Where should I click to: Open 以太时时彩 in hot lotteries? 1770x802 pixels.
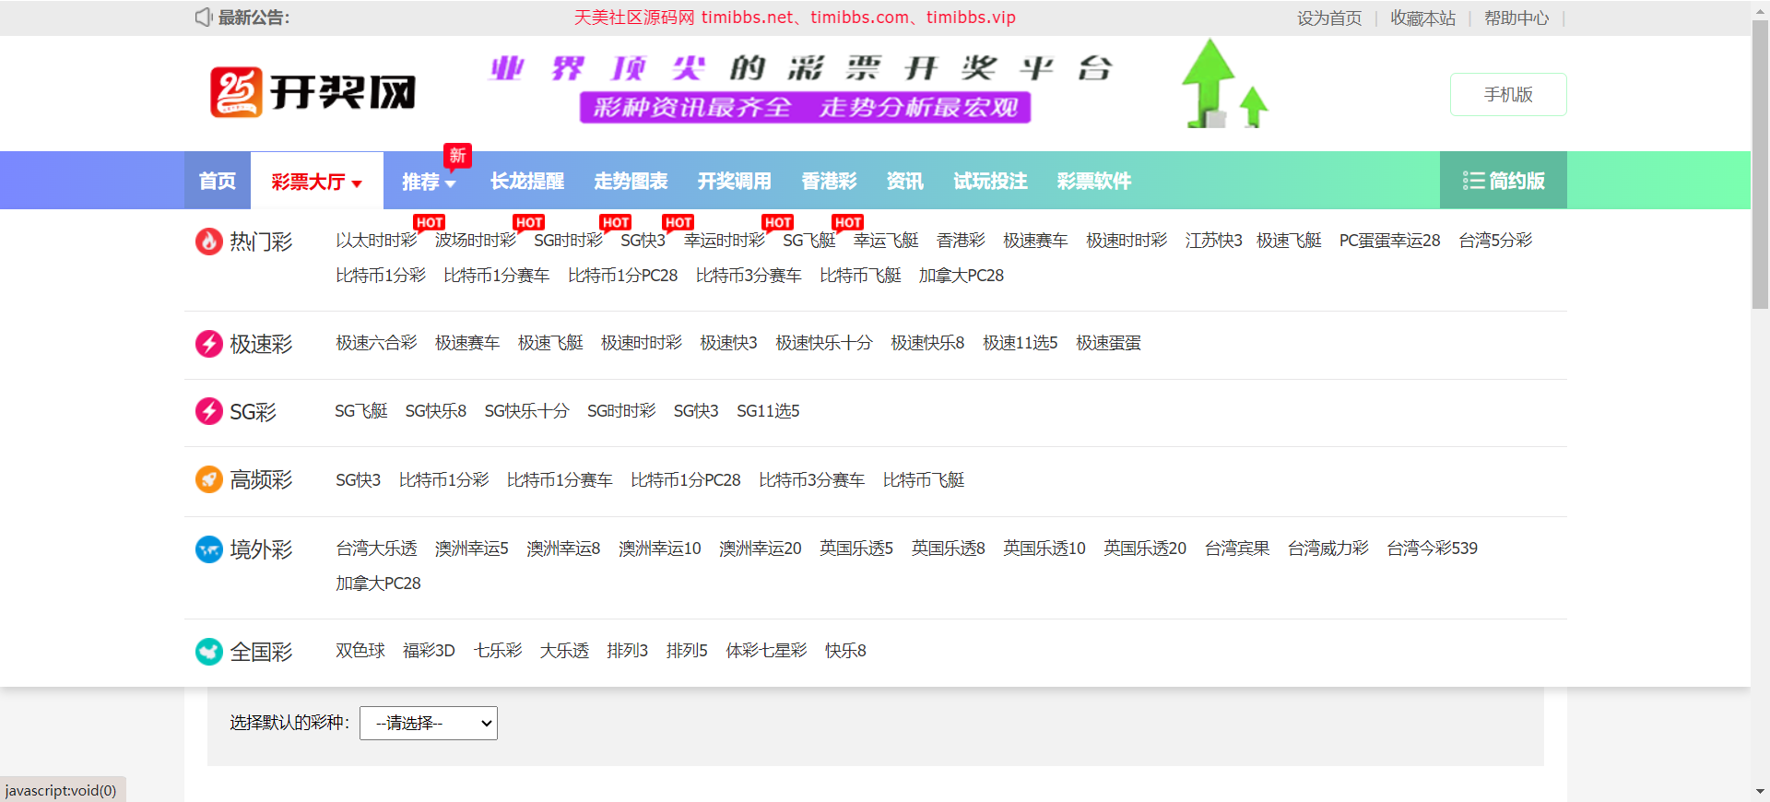(376, 241)
